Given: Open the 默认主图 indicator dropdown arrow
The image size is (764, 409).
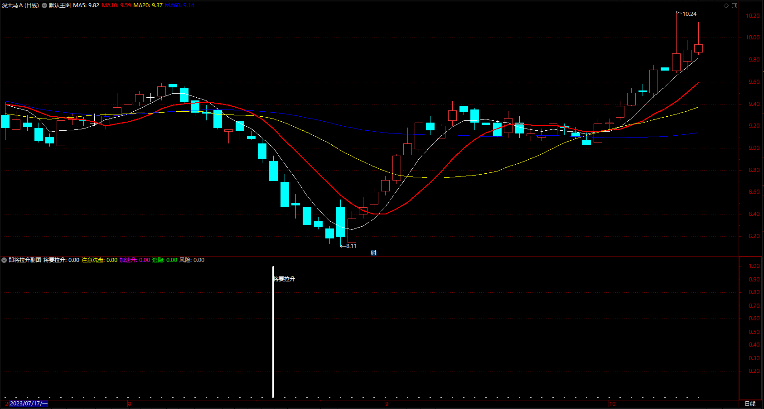Looking at the screenshot, I should pos(44,5).
